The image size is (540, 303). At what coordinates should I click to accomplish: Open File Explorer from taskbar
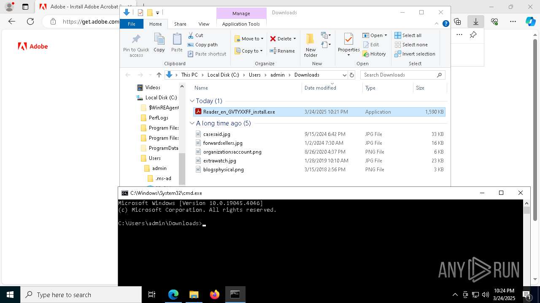194,295
